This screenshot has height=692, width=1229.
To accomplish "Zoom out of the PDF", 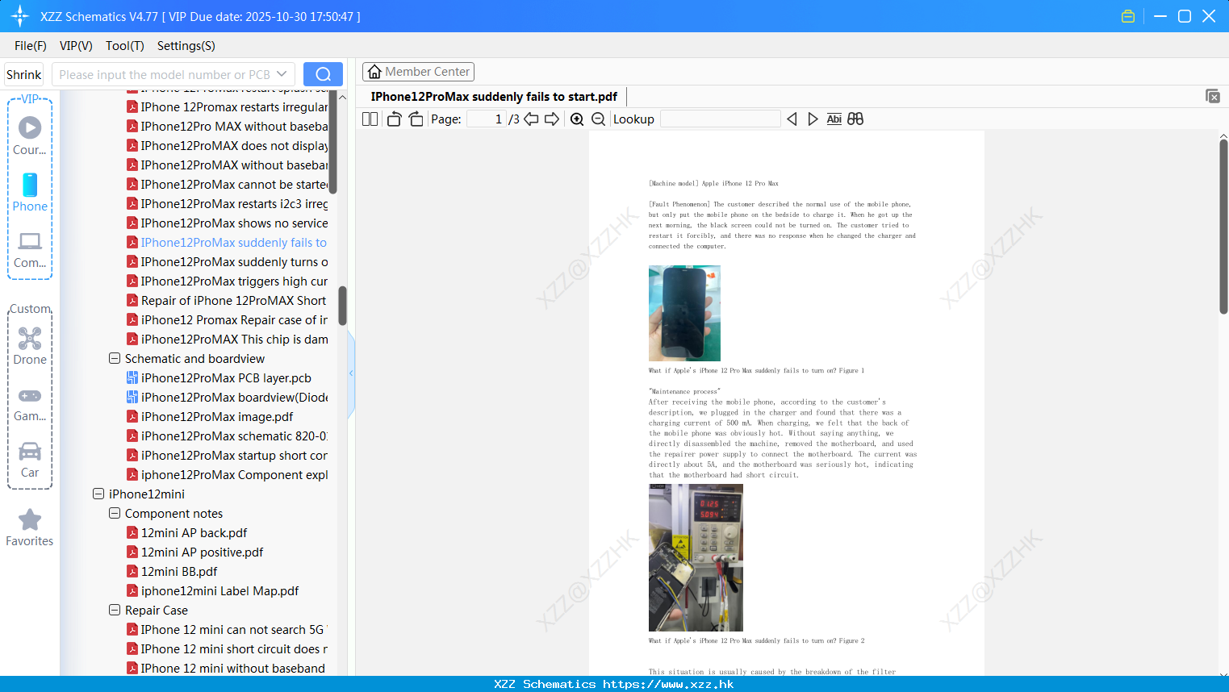I will (x=598, y=119).
